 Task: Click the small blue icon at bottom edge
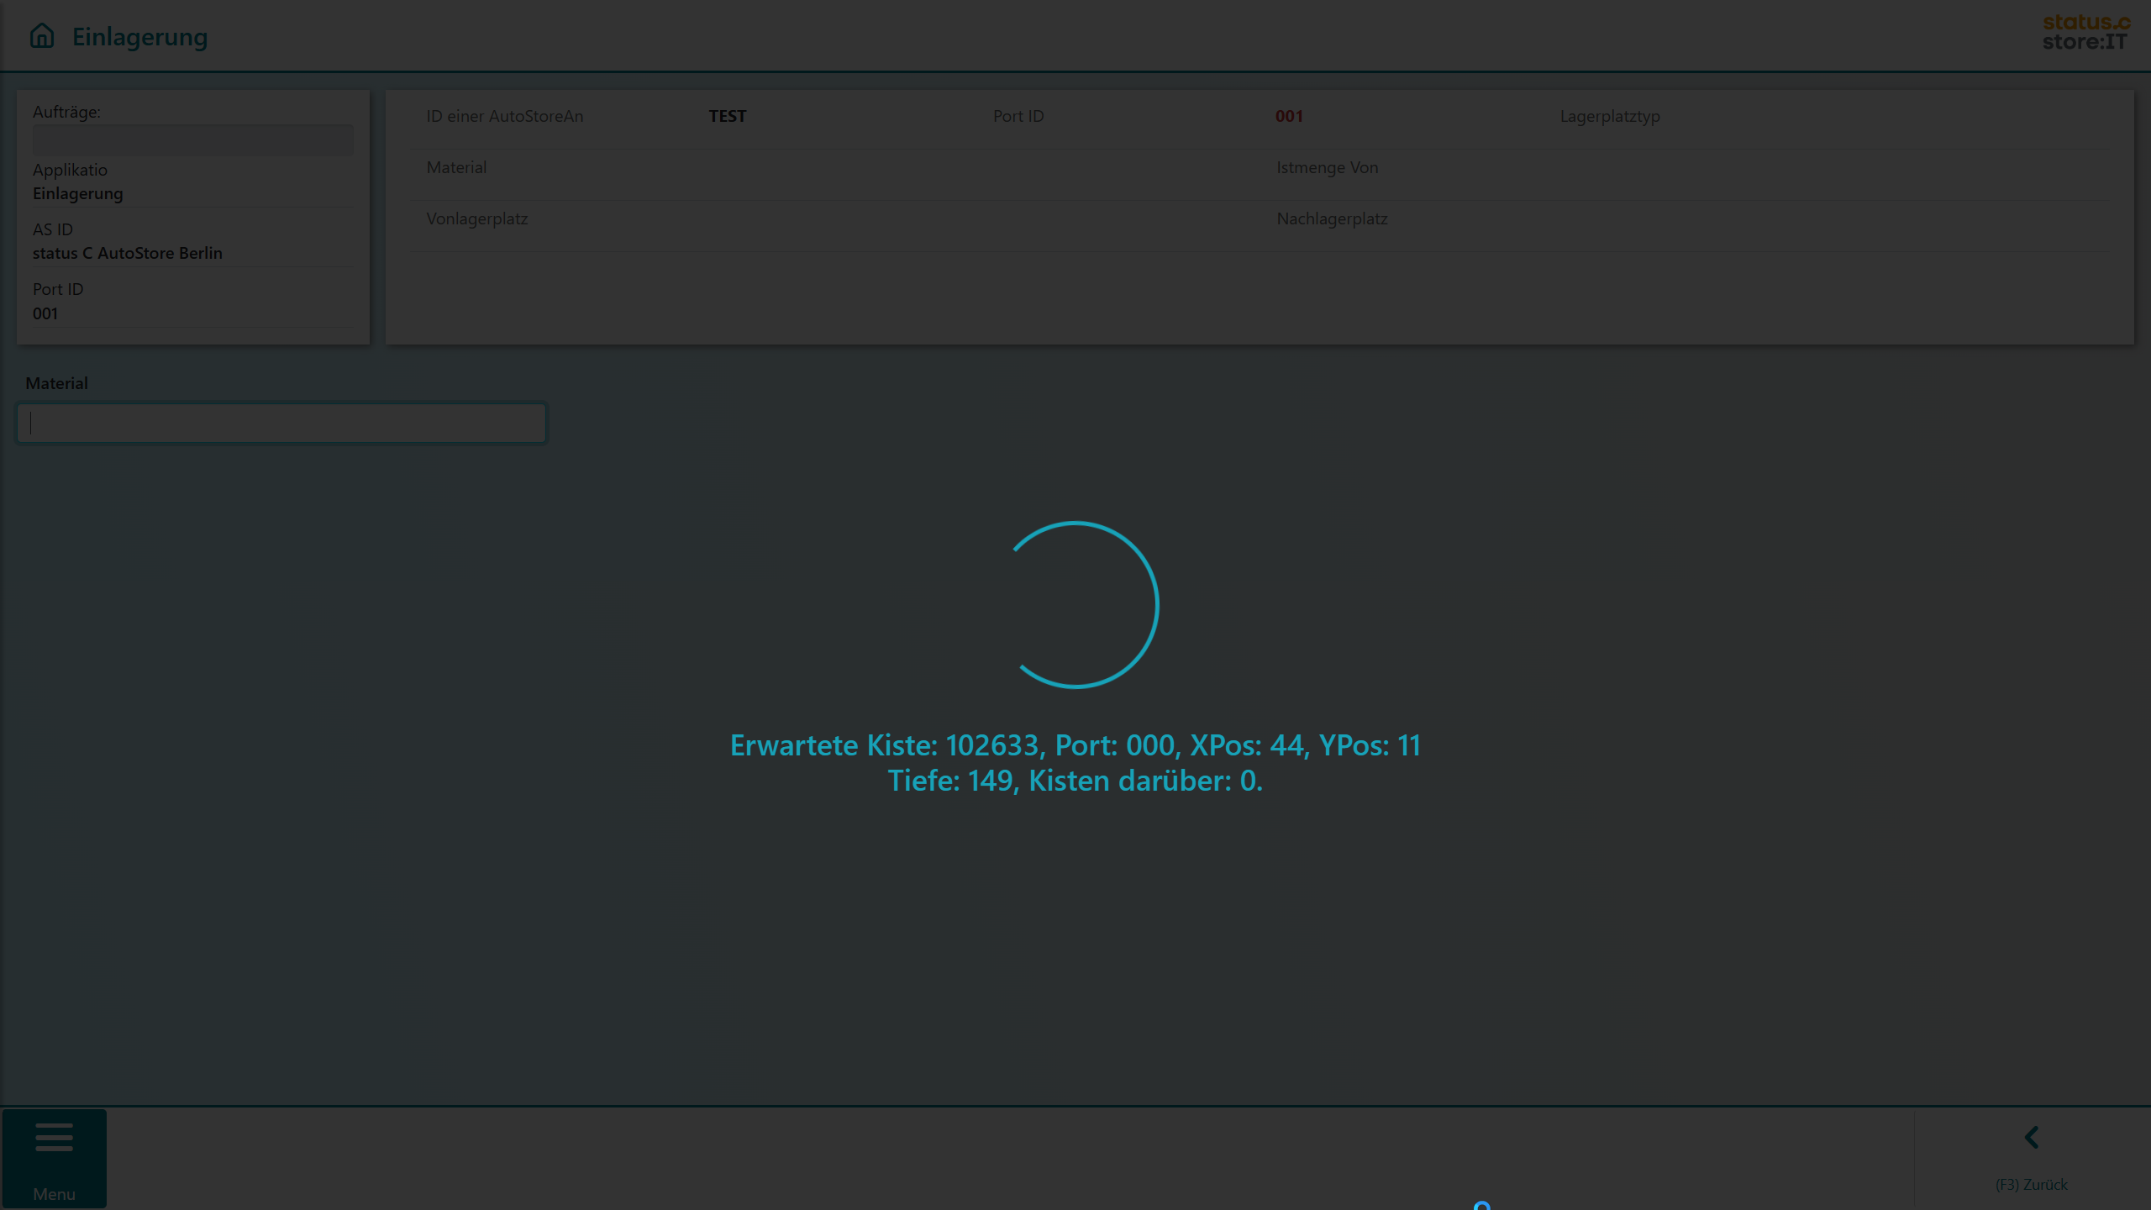tap(1482, 1206)
